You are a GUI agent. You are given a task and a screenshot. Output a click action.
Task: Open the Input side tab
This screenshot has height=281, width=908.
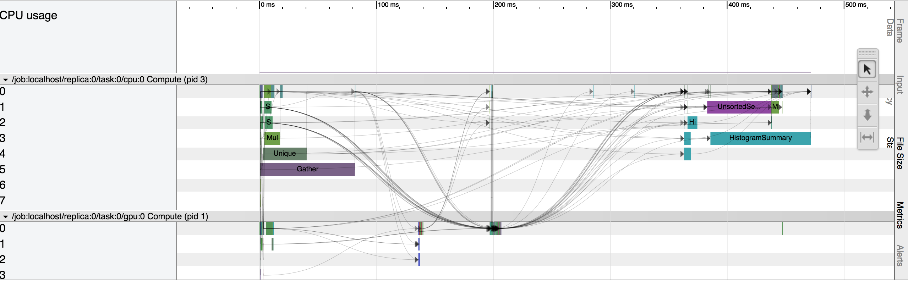click(x=899, y=85)
